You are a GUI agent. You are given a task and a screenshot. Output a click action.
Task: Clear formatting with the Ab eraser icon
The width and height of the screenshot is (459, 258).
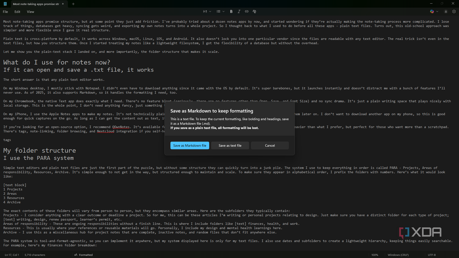[254, 11]
